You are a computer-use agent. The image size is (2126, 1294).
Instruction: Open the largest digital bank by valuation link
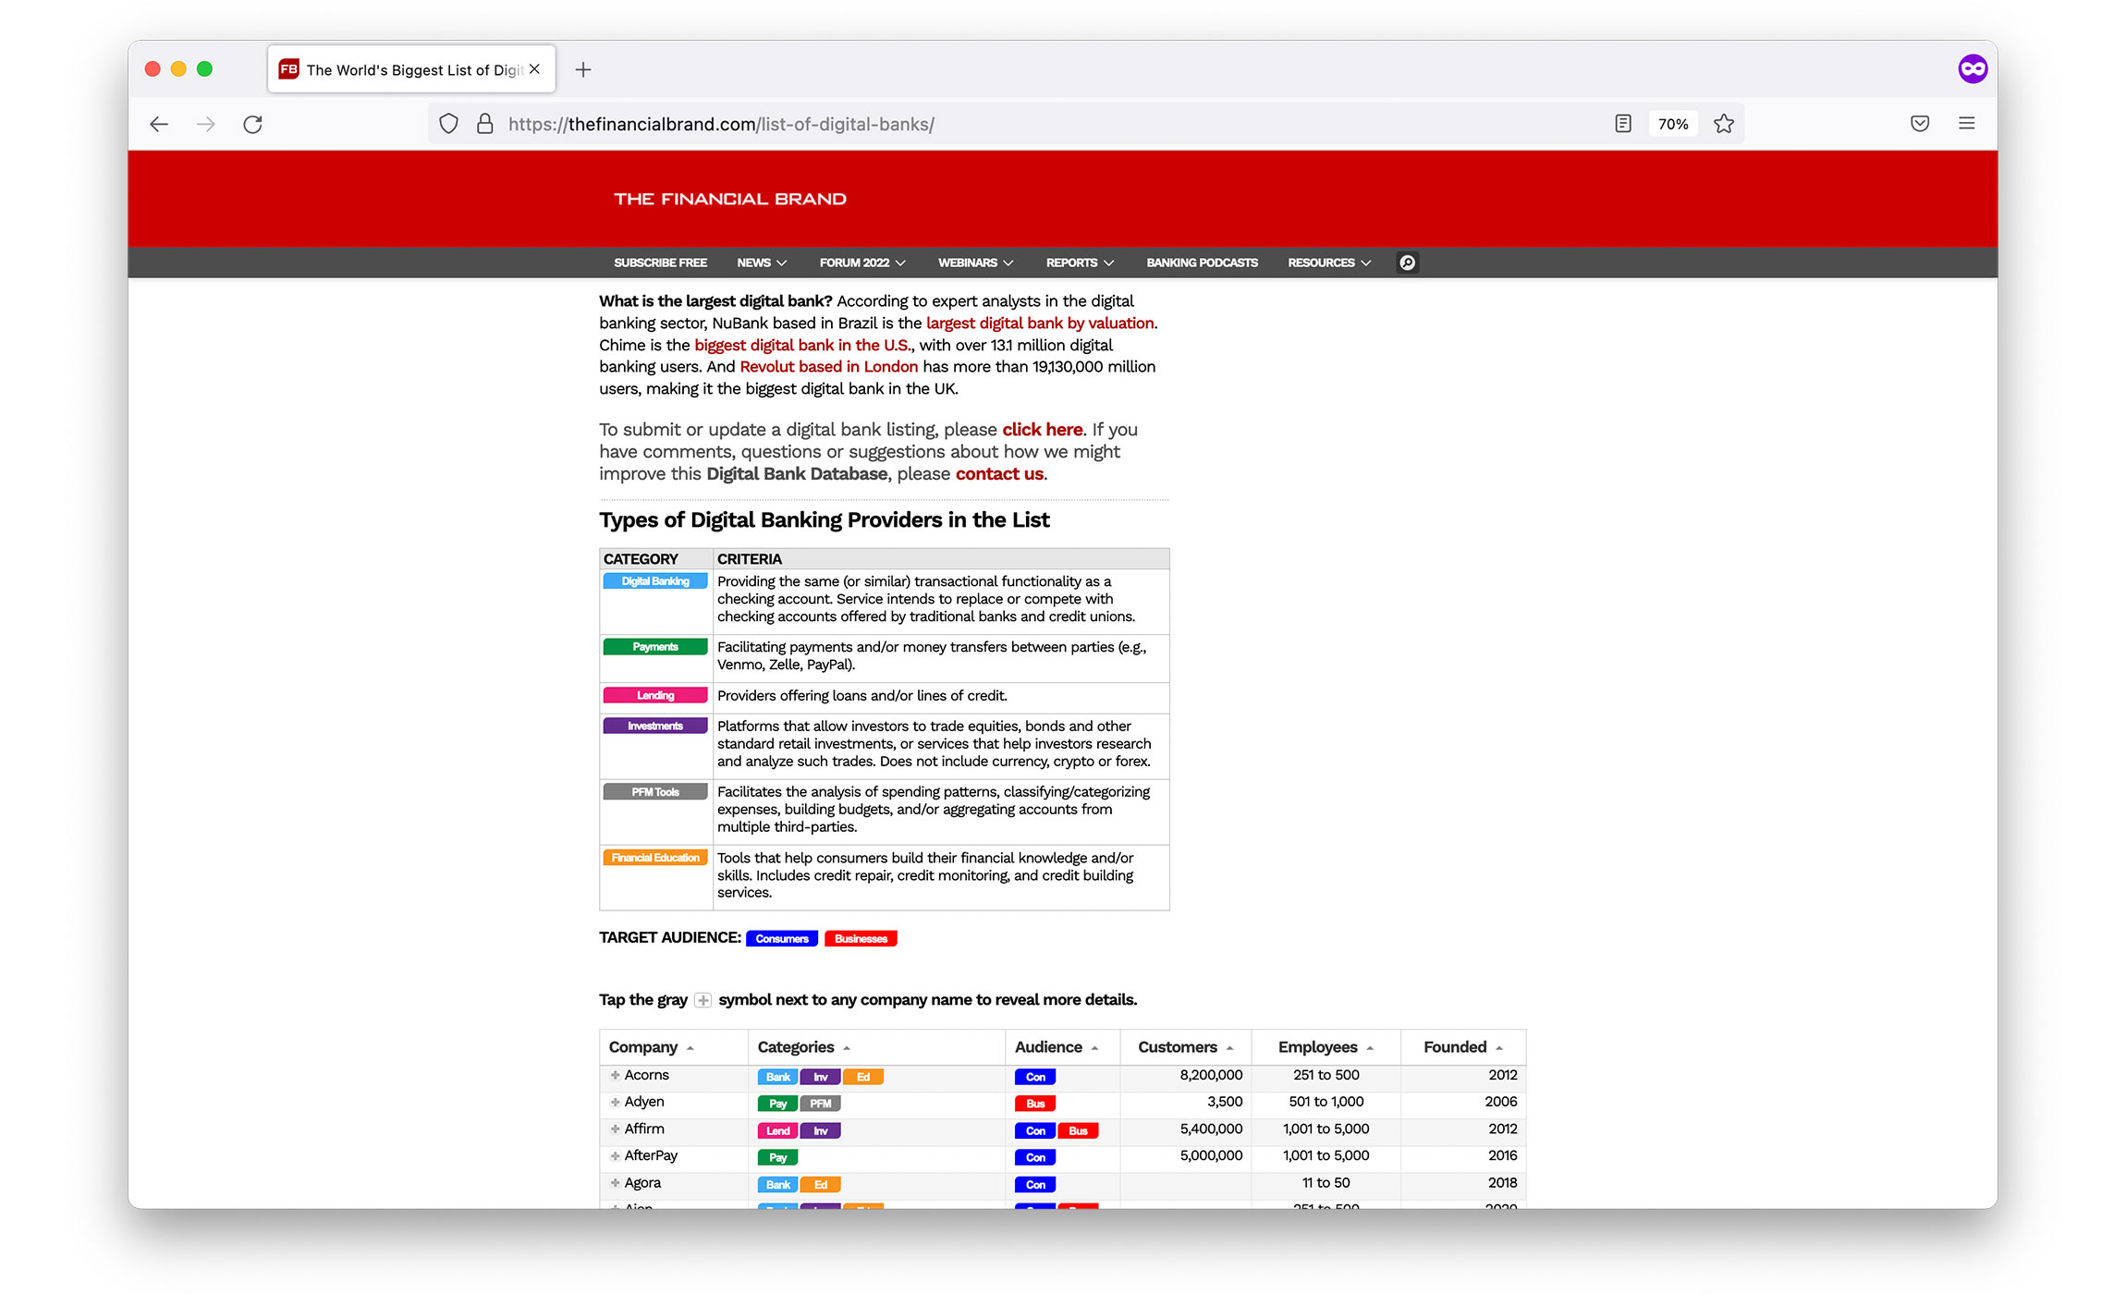pos(1040,323)
